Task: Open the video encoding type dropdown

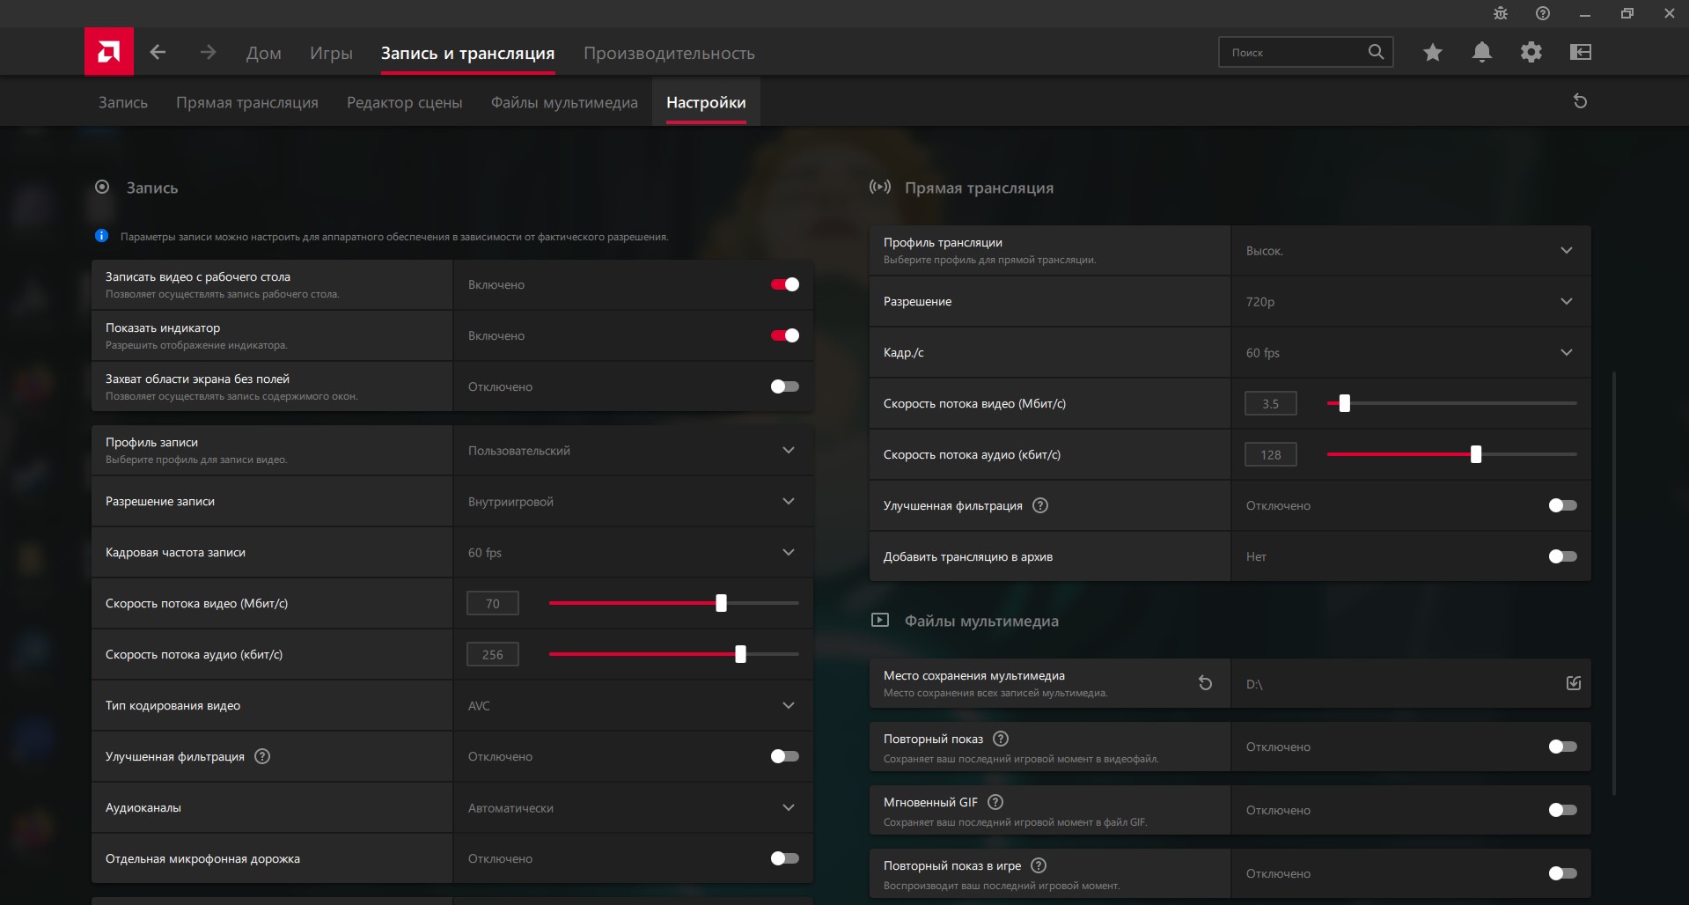Action: (788, 706)
